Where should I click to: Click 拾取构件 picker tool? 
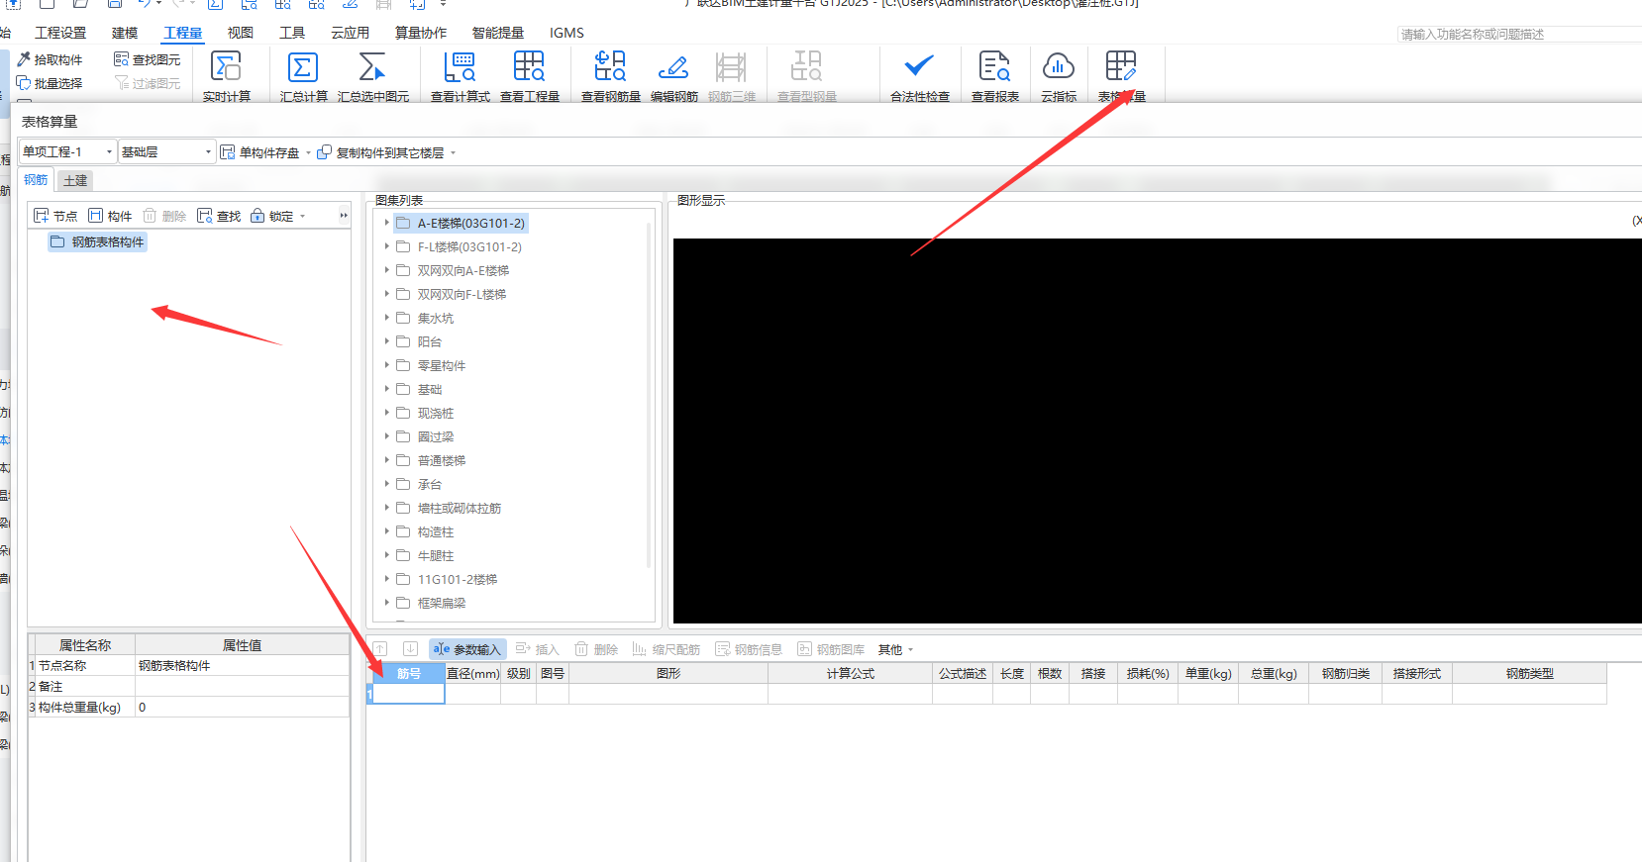[x=50, y=59]
